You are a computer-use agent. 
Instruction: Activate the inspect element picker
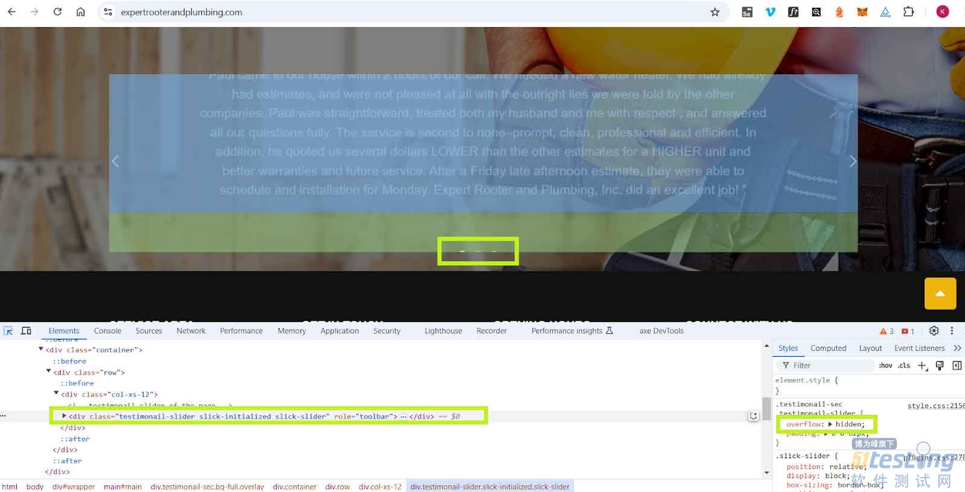tap(8, 331)
